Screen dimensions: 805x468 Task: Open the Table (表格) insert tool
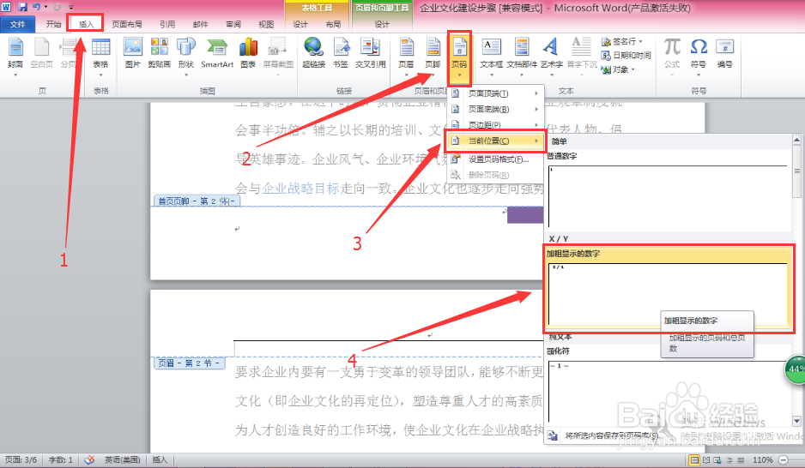coord(100,56)
